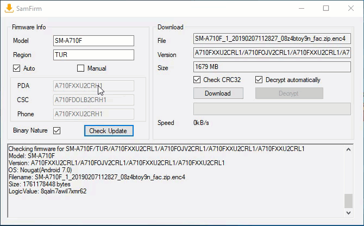The image size is (364, 226).
Task: Click the PDA field A710FXXU2CRH1
Action: 93,86
